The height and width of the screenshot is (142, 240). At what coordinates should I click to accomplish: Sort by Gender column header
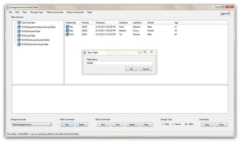pyautogui.click(x=151, y=22)
